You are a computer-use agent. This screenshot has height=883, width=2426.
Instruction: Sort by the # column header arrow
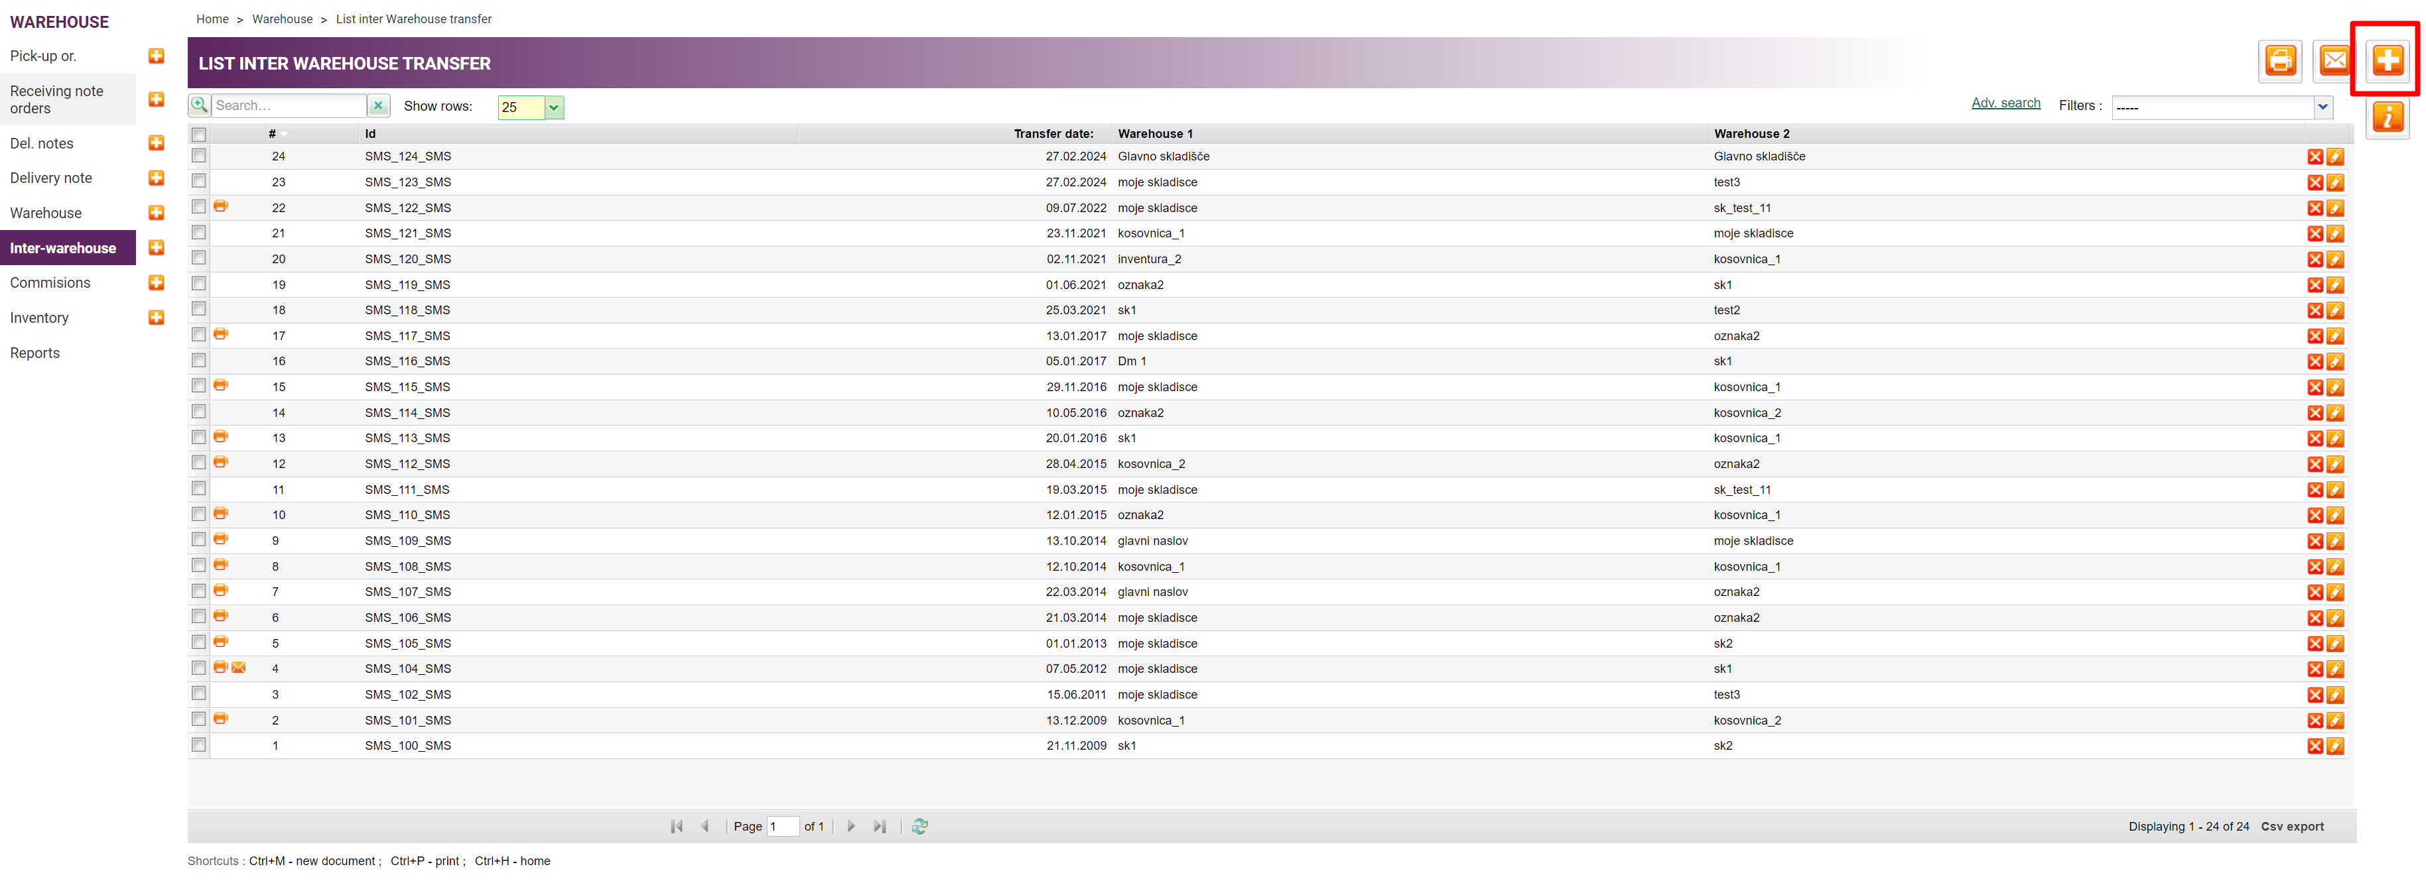(283, 135)
